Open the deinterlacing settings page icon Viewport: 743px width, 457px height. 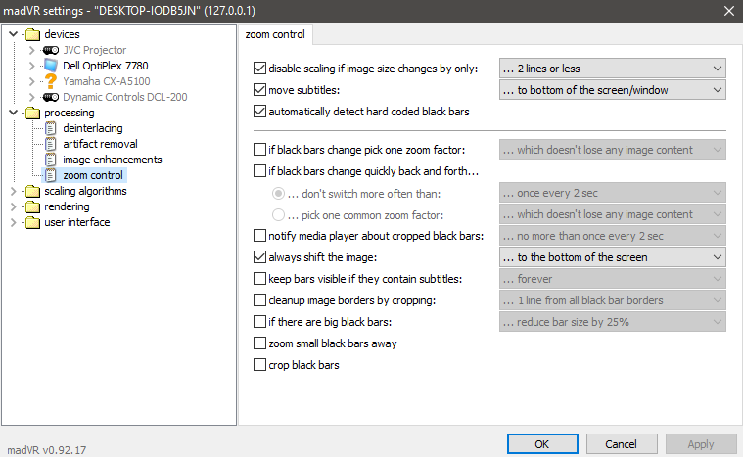click(x=50, y=128)
